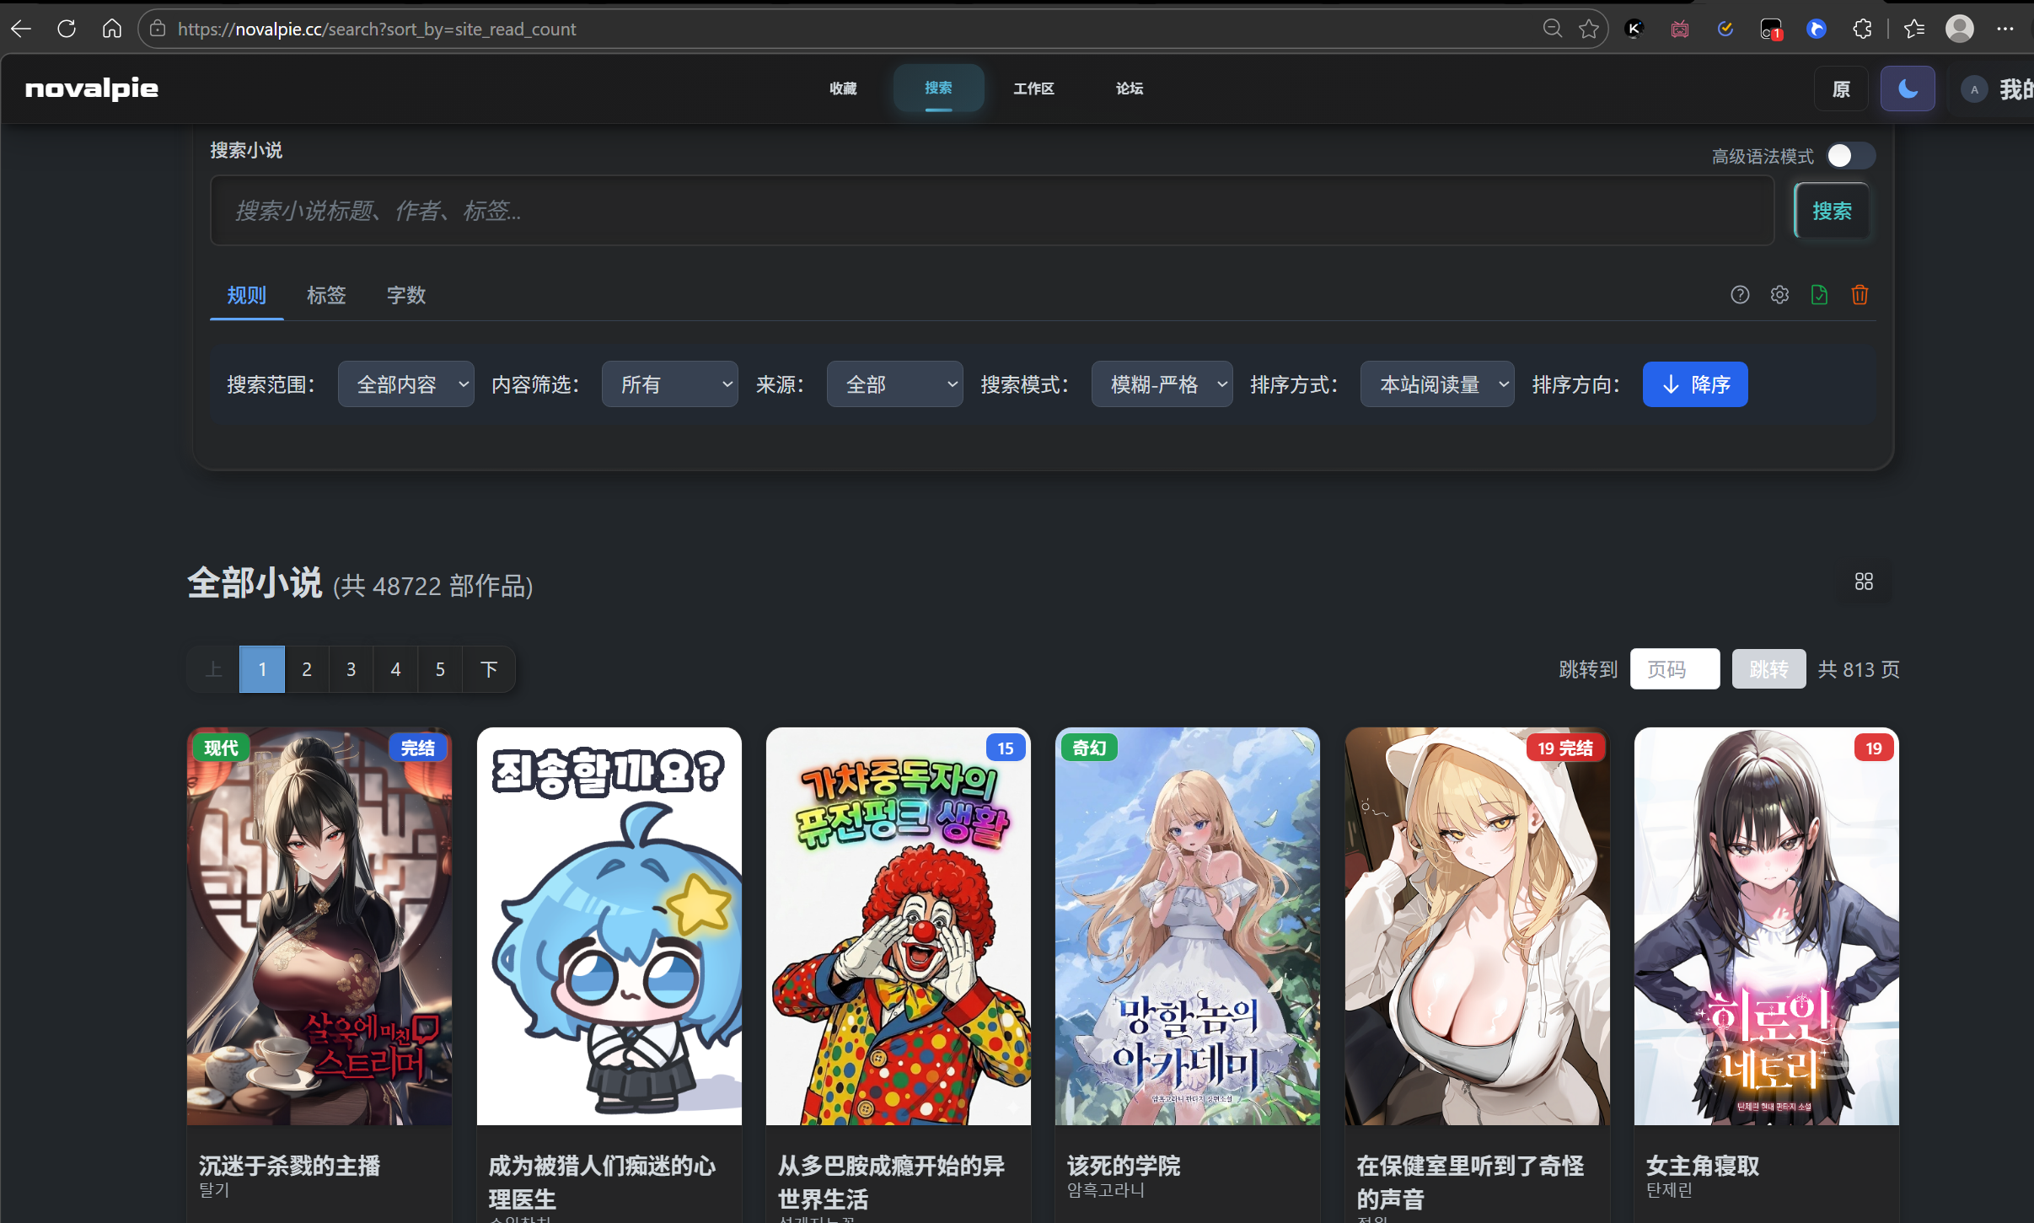The height and width of the screenshot is (1223, 2034).
Task: Click the teal 搜索 button
Action: (1832, 211)
